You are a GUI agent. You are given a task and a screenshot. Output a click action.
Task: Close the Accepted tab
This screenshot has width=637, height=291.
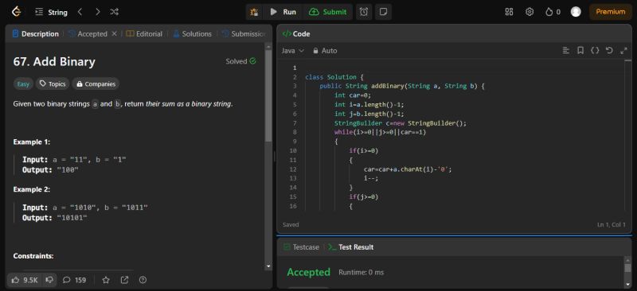[x=114, y=33]
